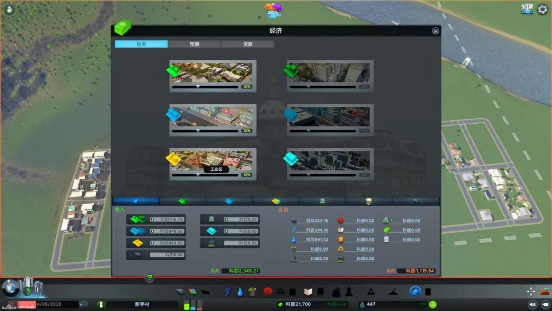Open the citizen happiness smiley
The image size is (552, 311).
[433, 304]
